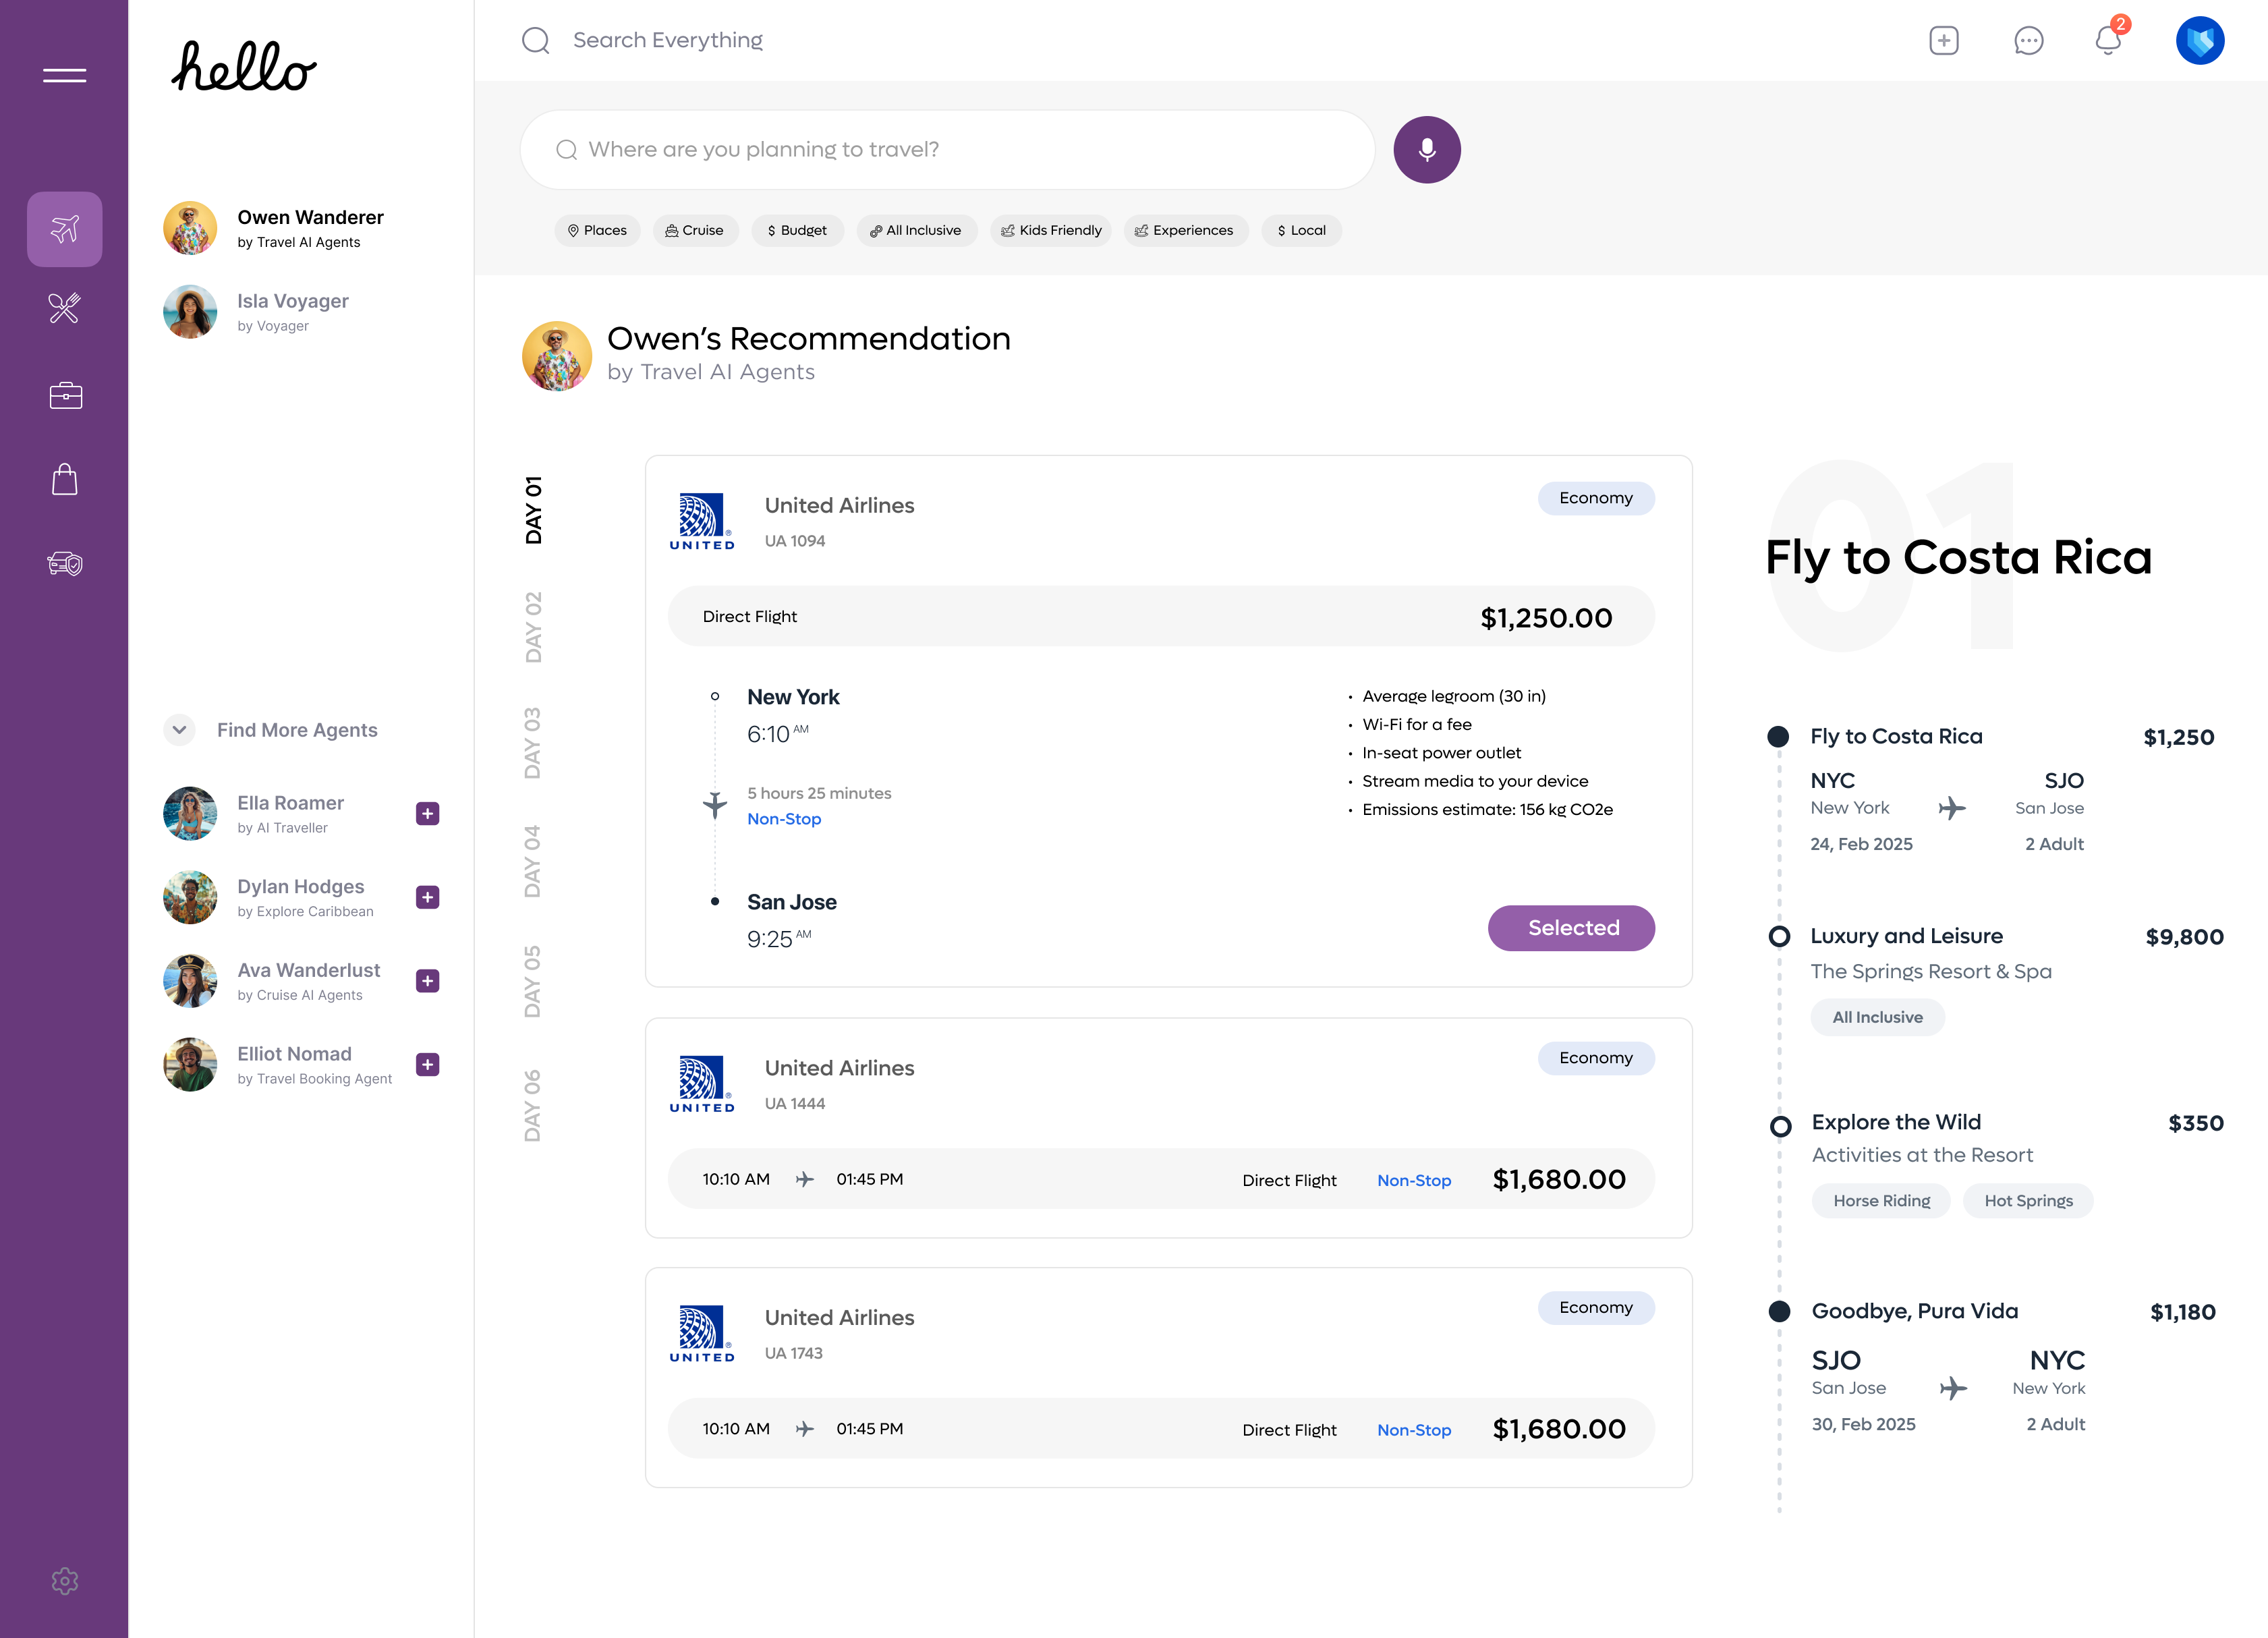Add agent Dylan Hodges with plus button
The image size is (2268, 1638).
[x=427, y=897]
